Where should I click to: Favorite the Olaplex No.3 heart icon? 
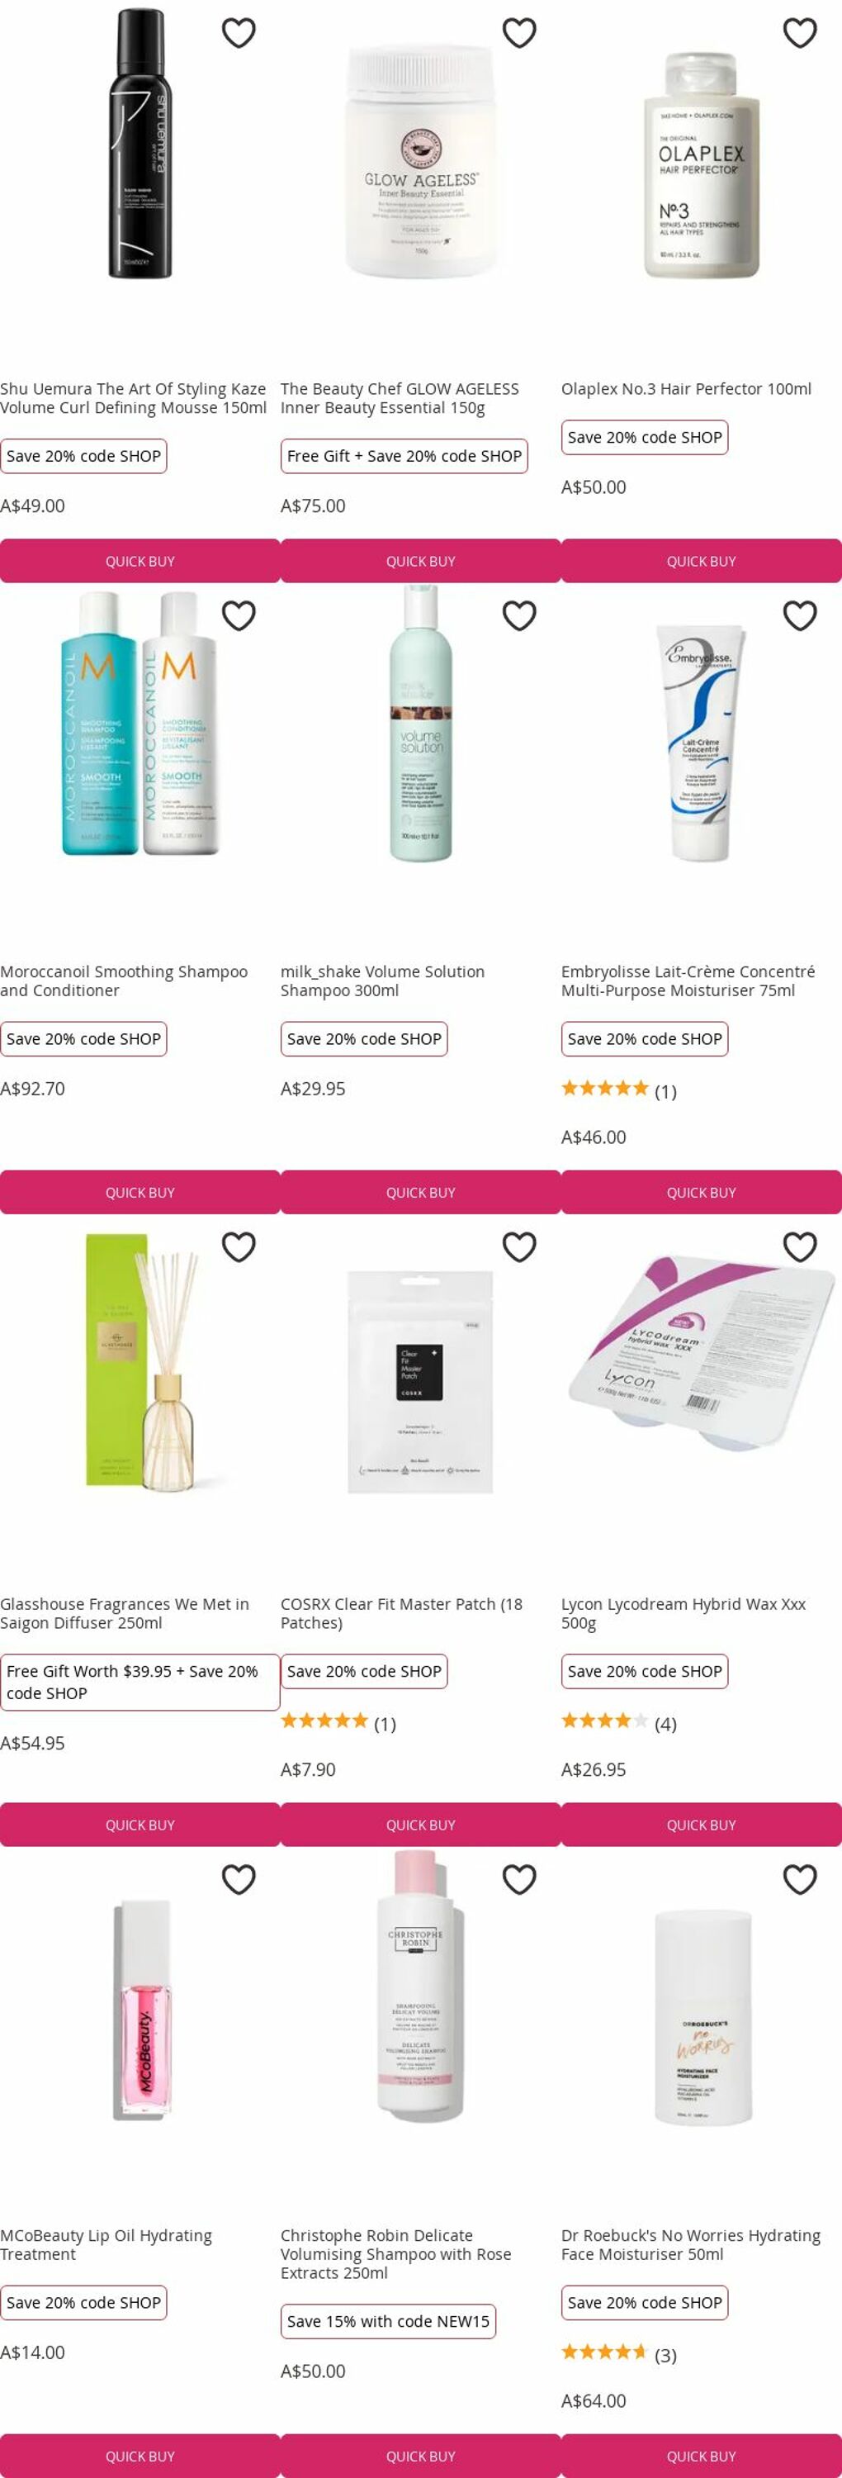800,33
